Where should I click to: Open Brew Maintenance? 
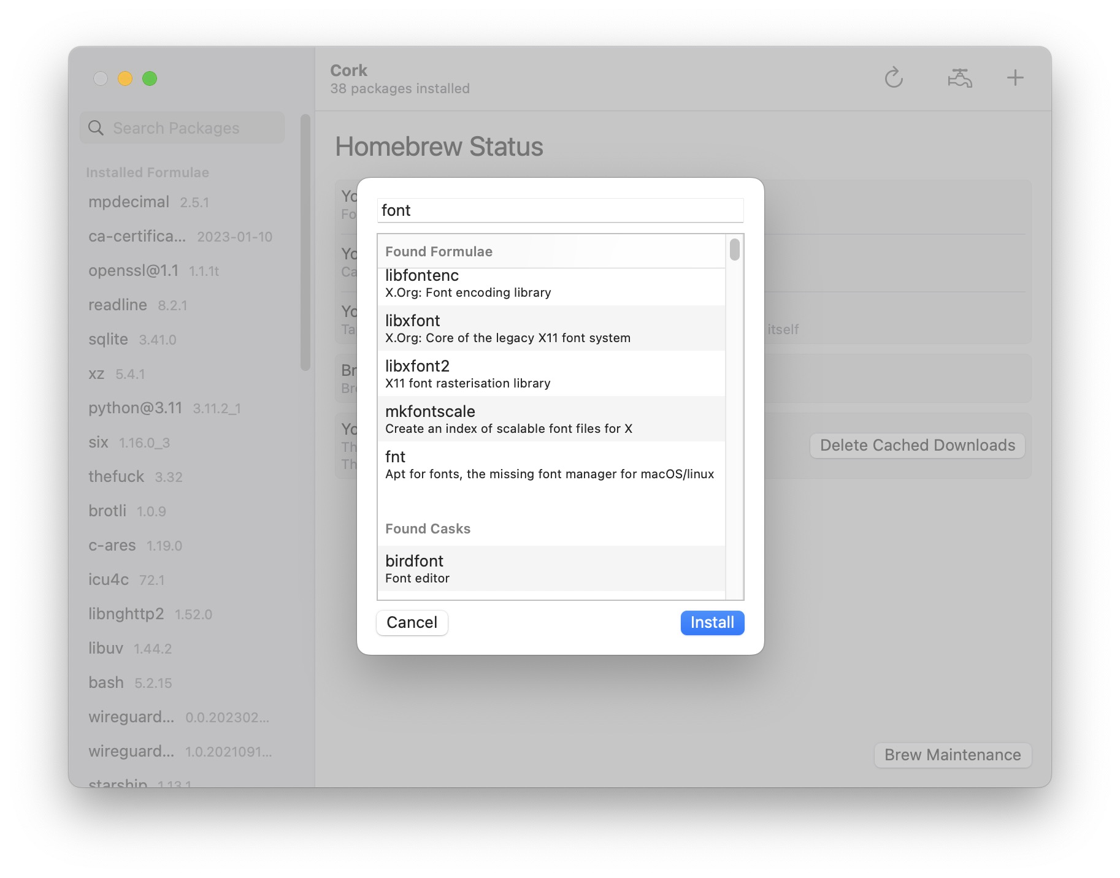pyautogui.click(x=953, y=755)
